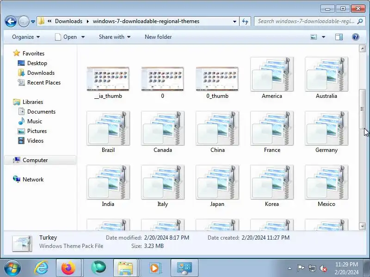Open Recent Places in the sidebar

(44, 83)
